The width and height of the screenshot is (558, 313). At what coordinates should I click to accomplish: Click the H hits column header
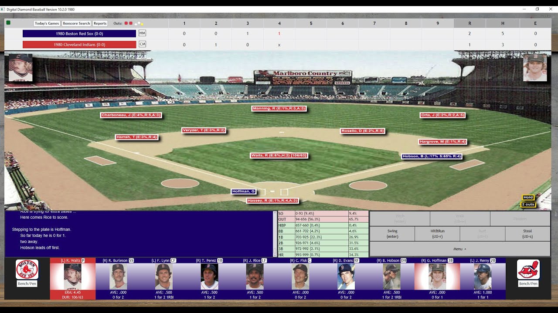click(503, 23)
